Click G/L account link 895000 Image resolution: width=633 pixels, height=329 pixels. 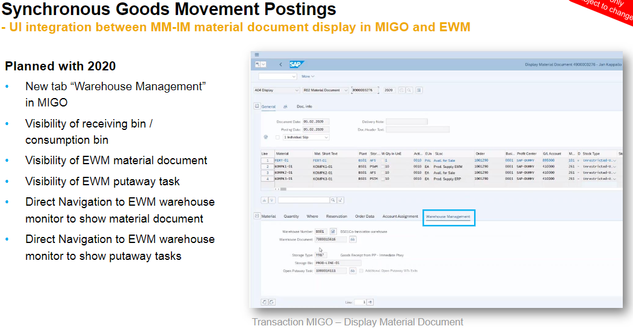[548, 160]
